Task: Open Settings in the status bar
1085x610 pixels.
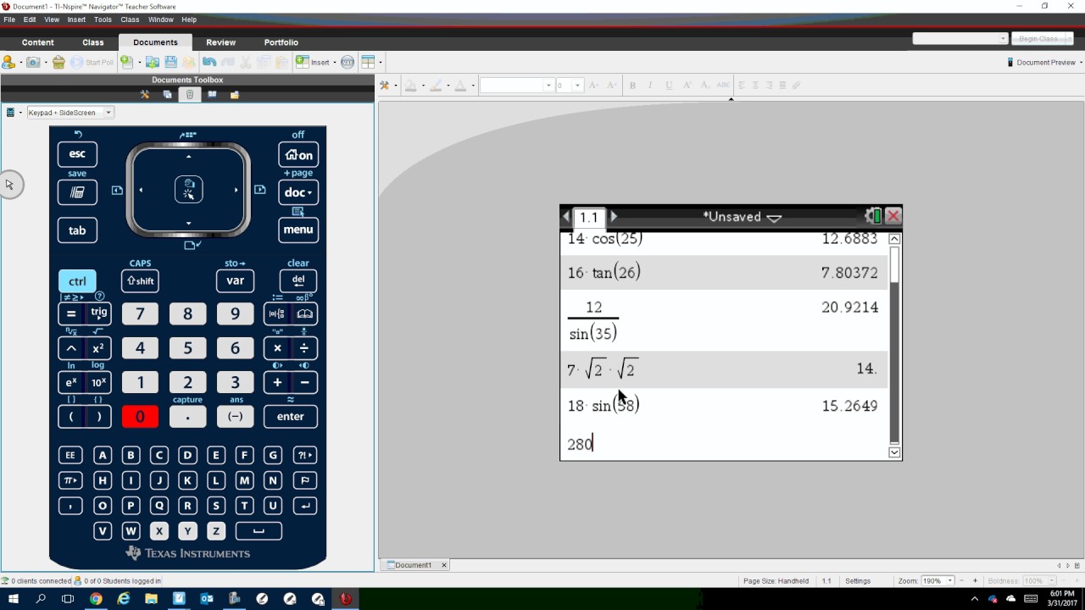Action: tap(858, 581)
